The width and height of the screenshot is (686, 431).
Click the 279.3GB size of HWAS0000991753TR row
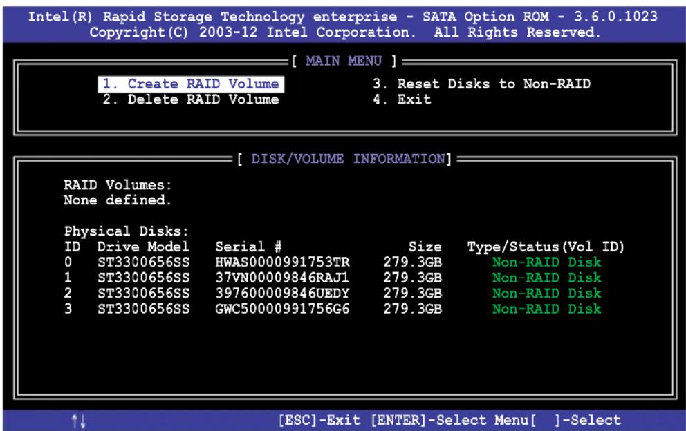pyautogui.click(x=413, y=262)
